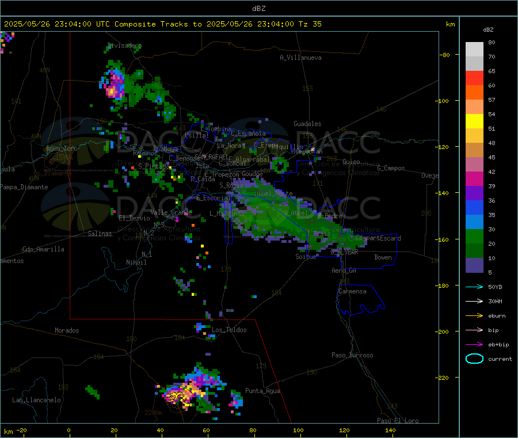
Task: Click the '-20' tick on bottom axis
Action: (21, 431)
